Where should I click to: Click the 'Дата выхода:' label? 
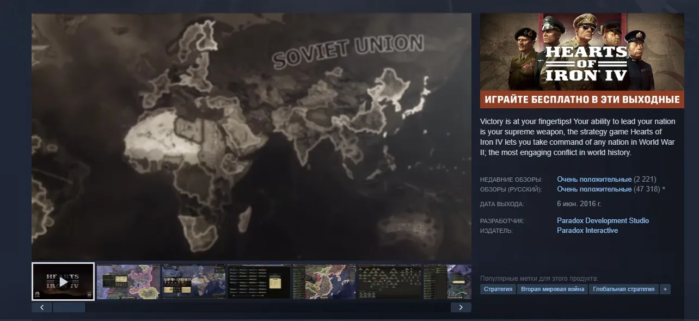click(x=502, y=204)
